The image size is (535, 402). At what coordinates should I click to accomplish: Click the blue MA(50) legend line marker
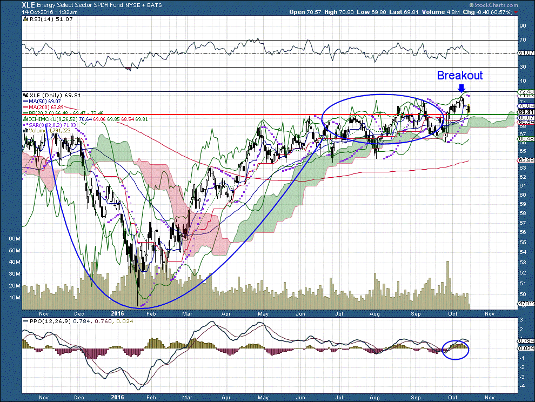click(x=25, y=102)
